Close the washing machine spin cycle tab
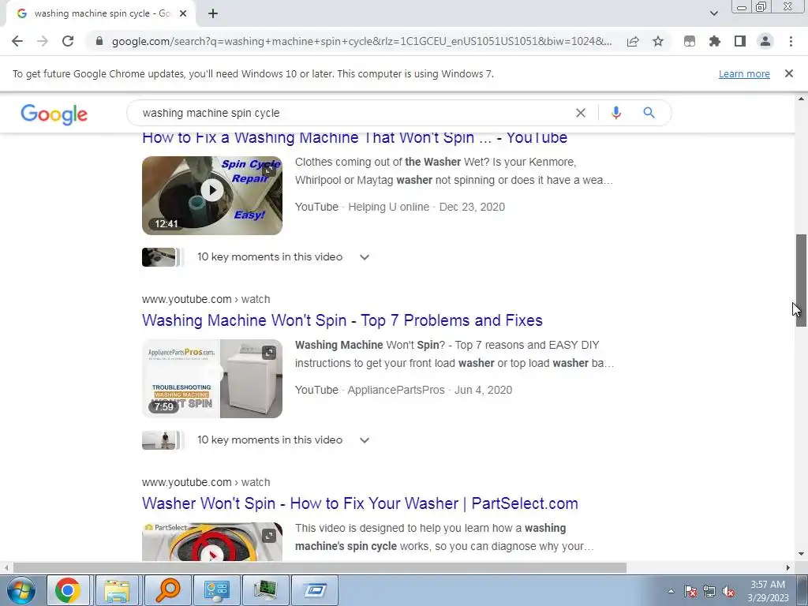Viewport: 808px width, 606px height. pyautogui.click(x=183, y=14)
